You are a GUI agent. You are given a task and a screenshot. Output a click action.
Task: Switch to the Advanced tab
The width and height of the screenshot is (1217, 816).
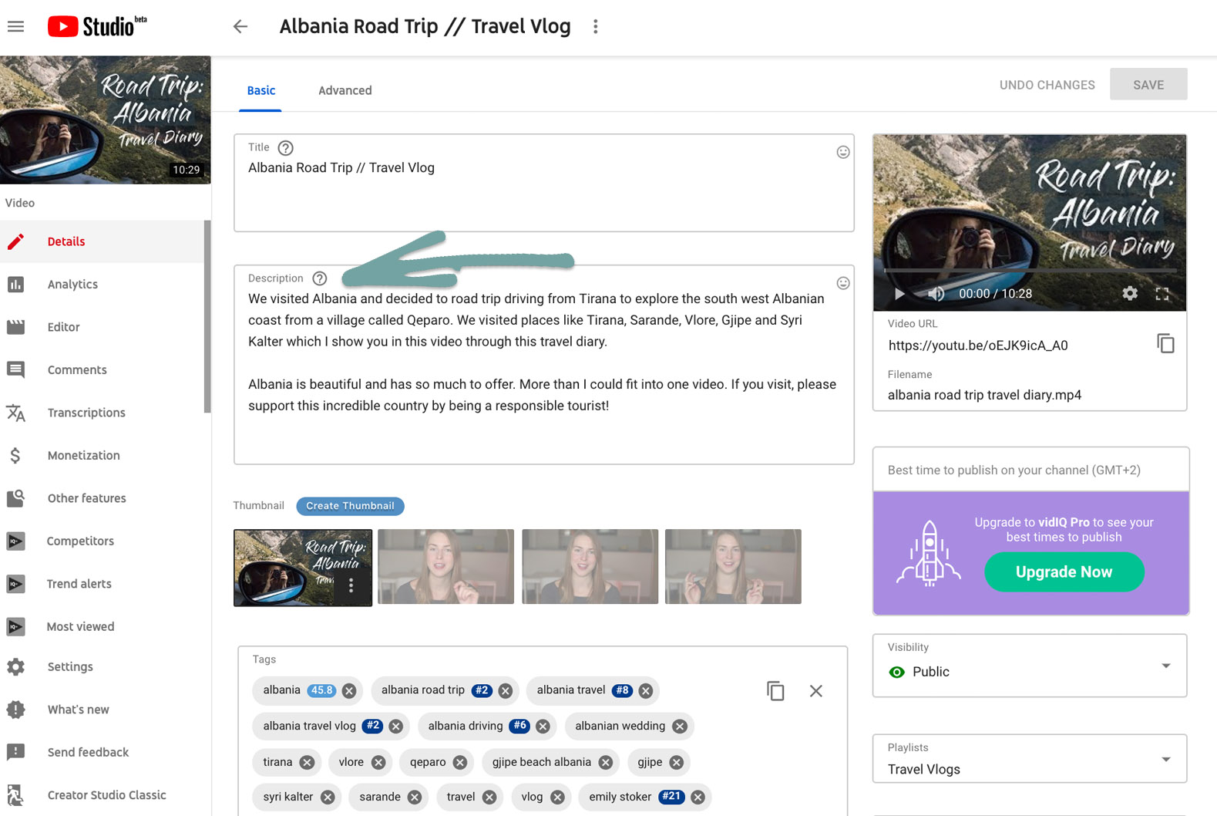[345, 91]
